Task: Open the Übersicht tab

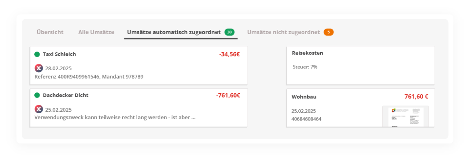Action: (50, 32)
